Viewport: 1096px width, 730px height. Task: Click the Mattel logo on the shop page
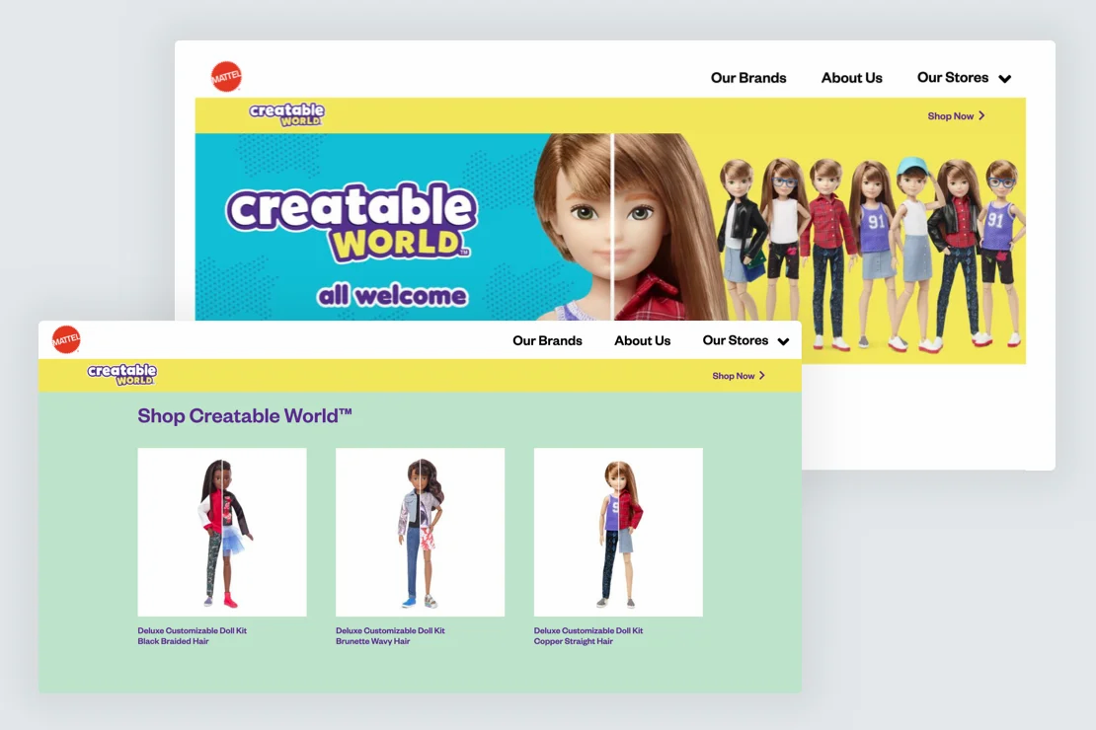[65, 338]
